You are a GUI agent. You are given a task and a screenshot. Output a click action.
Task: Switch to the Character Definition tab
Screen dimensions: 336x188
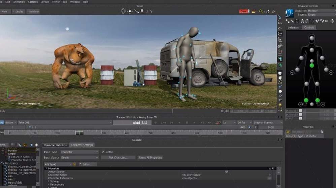(x=55, y=145)
